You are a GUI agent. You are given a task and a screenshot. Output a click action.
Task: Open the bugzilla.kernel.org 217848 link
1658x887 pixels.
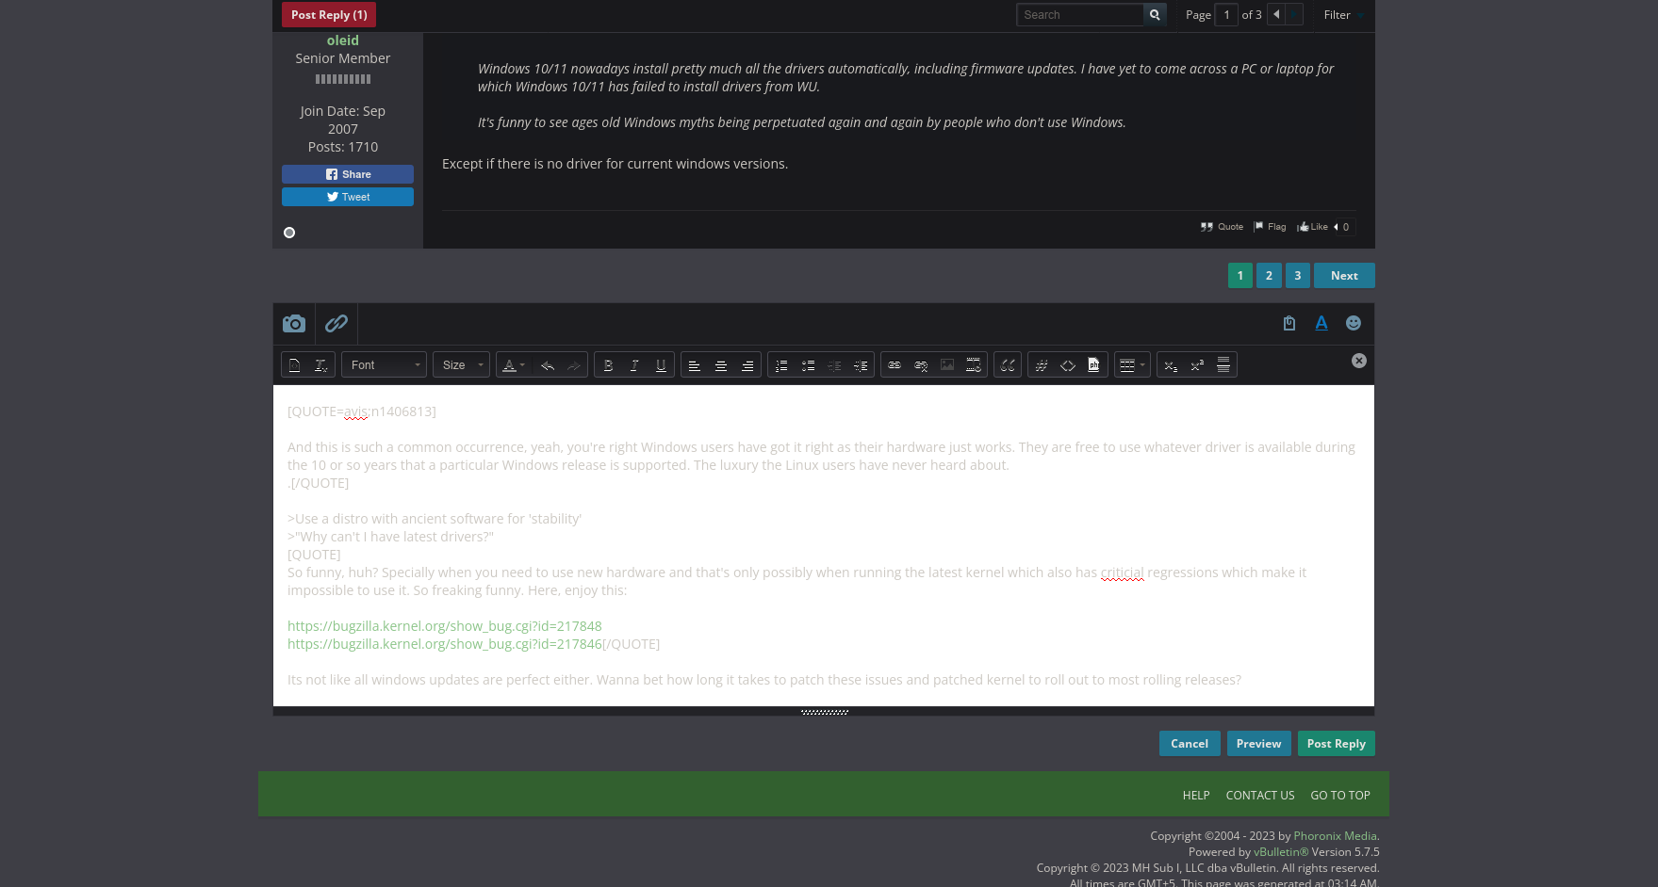tap(444, 625)
